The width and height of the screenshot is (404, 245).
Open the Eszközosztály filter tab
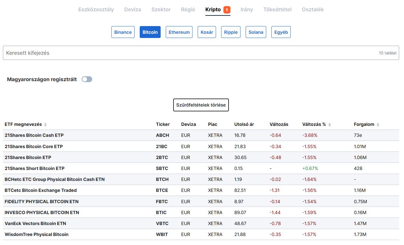[x=96, y=9]
